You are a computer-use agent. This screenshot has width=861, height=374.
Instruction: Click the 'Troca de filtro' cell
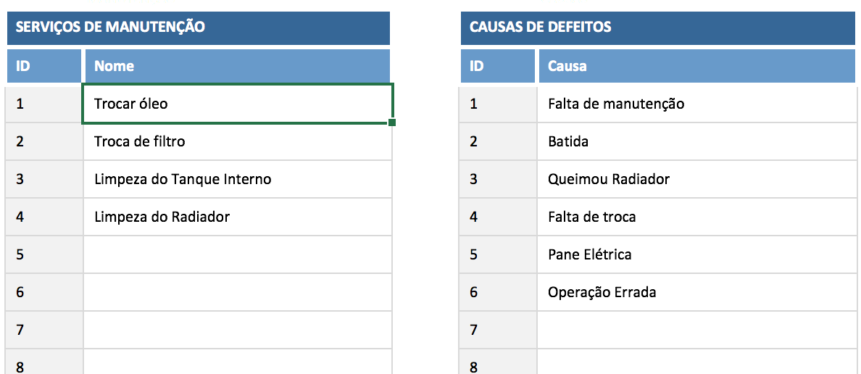click(x=237, y=141)
